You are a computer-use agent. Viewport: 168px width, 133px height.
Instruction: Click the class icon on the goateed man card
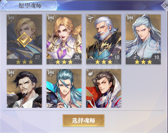11,73
